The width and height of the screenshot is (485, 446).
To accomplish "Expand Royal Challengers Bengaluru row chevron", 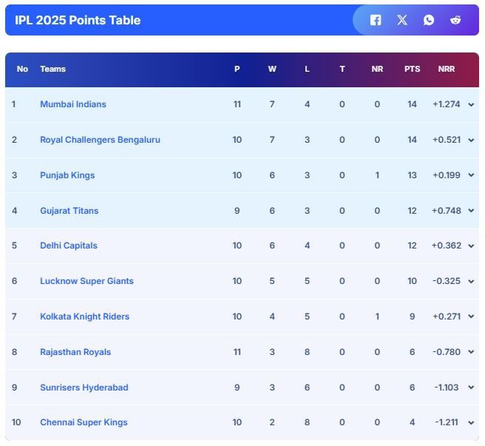I will pos(471,141).
